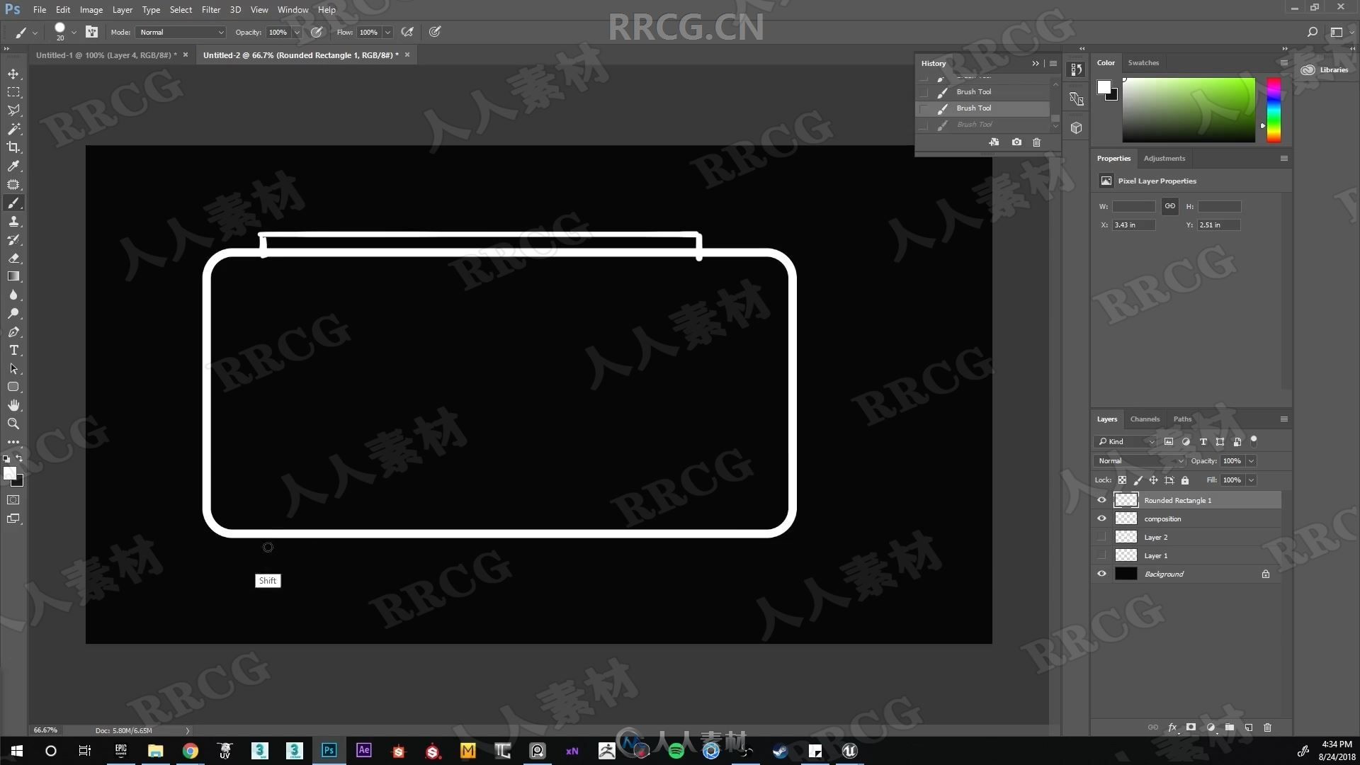Toggle visibility of composition layer
1360x765 pixels.
tap(1101, 518)
